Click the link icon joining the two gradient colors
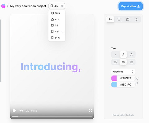 [137, 81]
